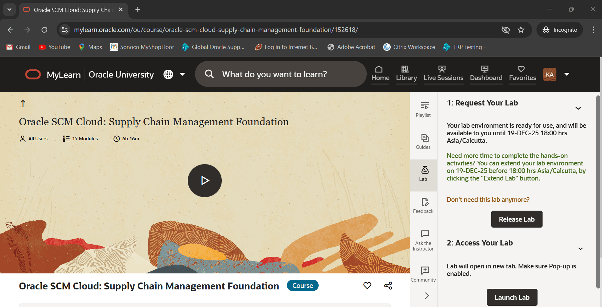This screenshot has width=602, height=307.
Task: Click the 17 Modules label
Action: pos(81,139)
